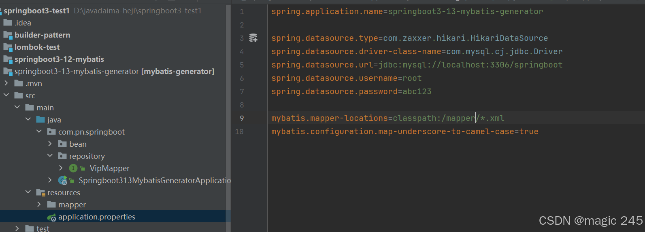
Task: Collapse the java source folder
Action: click(28, 120)
